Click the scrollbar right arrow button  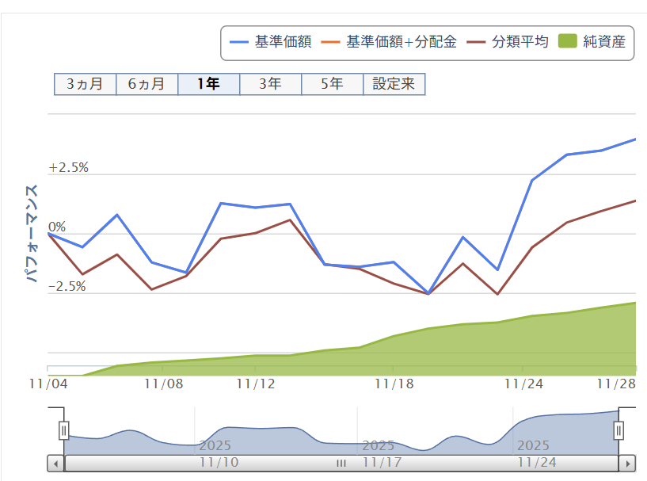click(627, 463)
